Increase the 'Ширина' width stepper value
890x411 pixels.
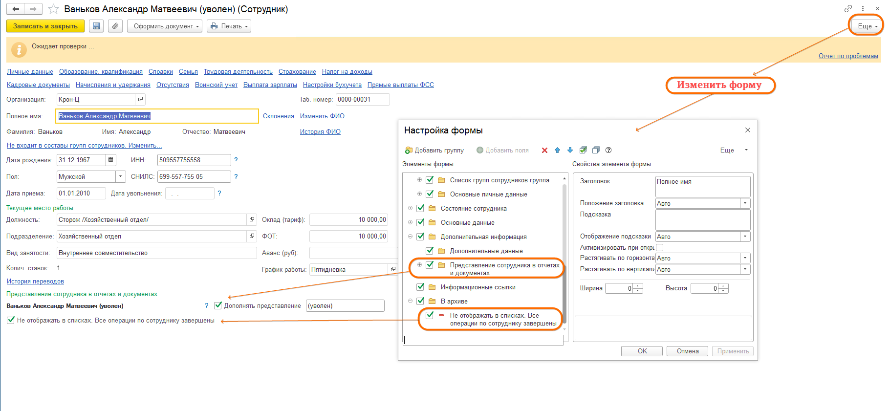click(x=638, y=286)
